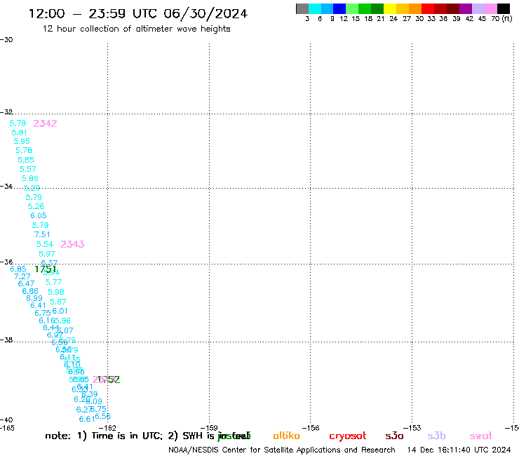Click the black swatch at the scale's end
Image resolution: width=519 pixels, height=456 pixels.
pos(503,8)
